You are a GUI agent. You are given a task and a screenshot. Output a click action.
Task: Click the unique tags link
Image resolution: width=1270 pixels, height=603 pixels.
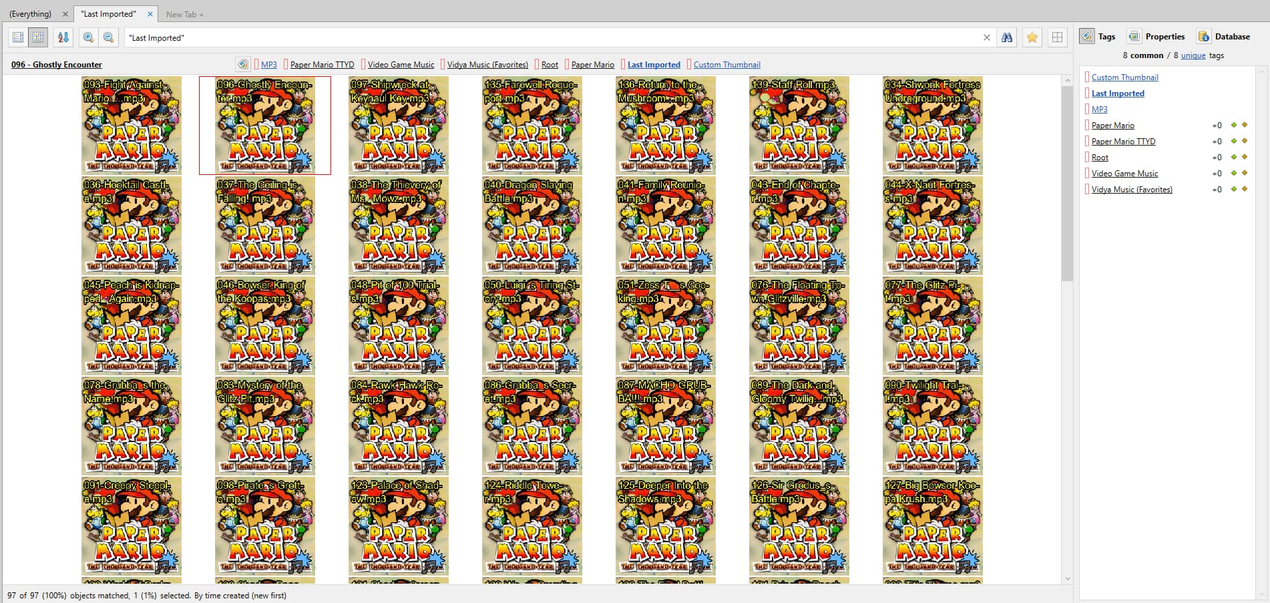pyautogui.click(x=1193, y=55)
